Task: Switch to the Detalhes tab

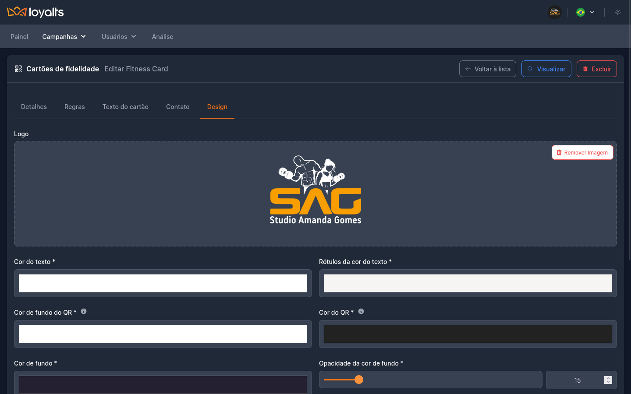Action: click(34, 107)
